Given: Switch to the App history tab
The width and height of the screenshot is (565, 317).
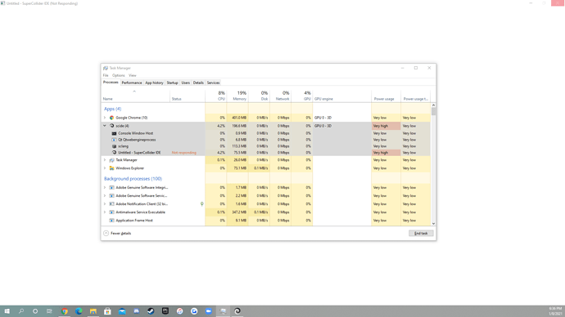Looking at the screenshot, I should click(154, 83).
